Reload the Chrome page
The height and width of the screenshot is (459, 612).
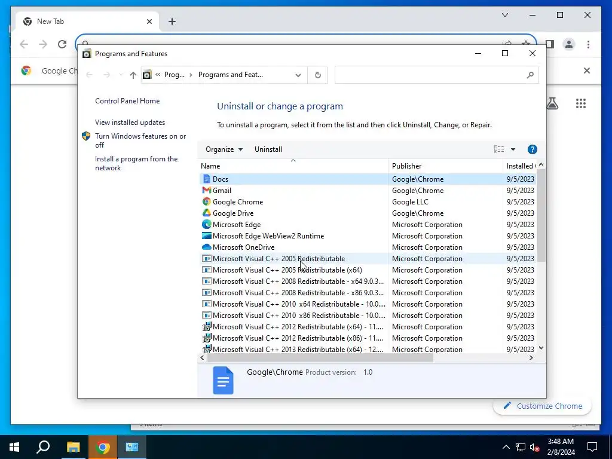62,44
